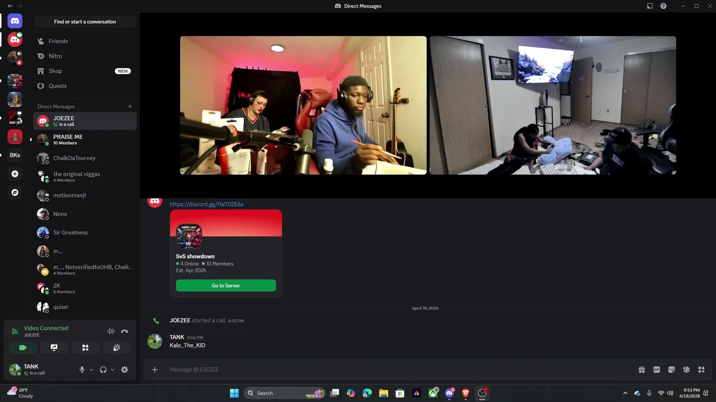Image resolution: width=716 pixels, height=402 pixels.
Task: Open Friends page
Action: point(85,41)
